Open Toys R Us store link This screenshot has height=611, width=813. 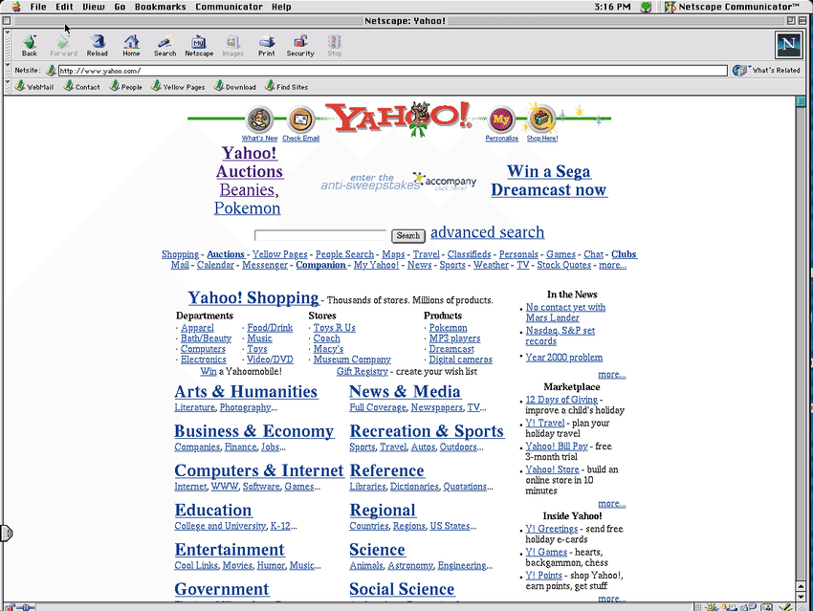tap(334, 328)
